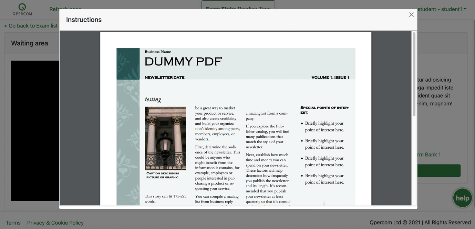Click the italic 'testing' heading

[x=153, y=99]
